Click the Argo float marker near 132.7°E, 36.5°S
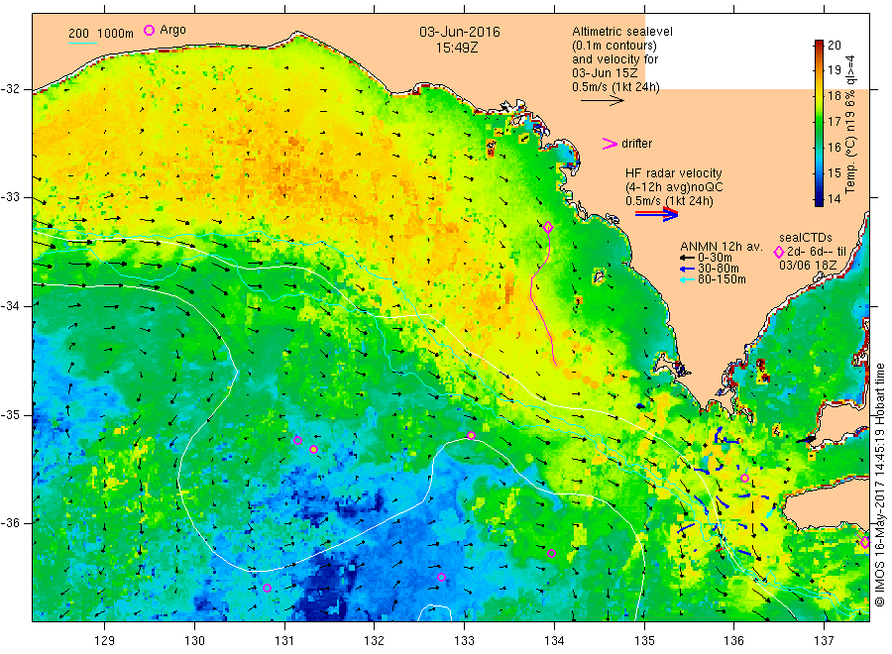Screen dimensions: 892x654 click(x=441, y=578)
